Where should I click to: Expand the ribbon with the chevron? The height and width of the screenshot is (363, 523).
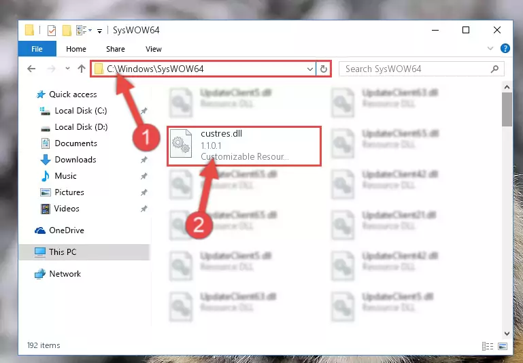(x=490, y=48)
